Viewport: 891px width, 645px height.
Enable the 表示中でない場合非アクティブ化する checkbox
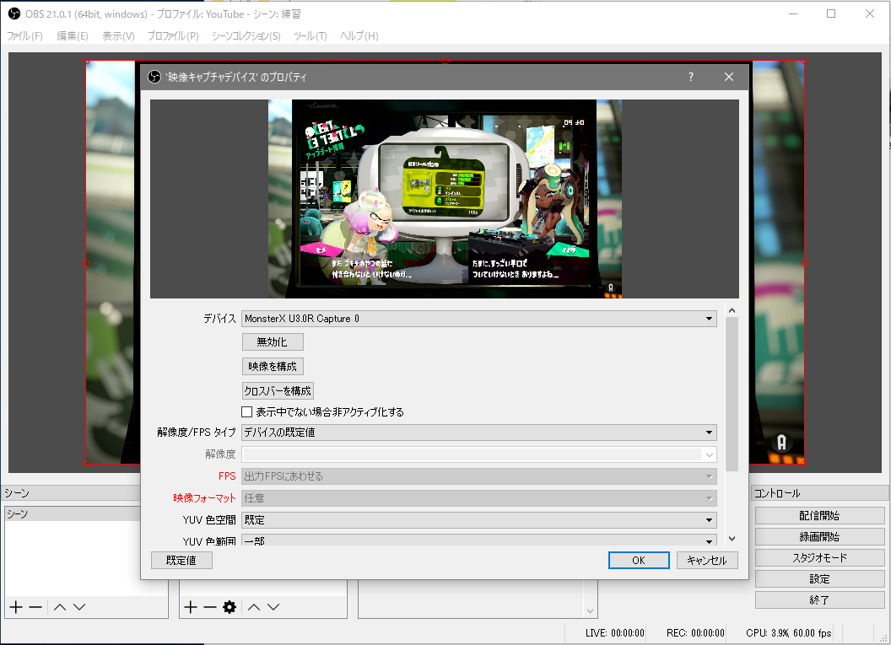click(246, 411)
